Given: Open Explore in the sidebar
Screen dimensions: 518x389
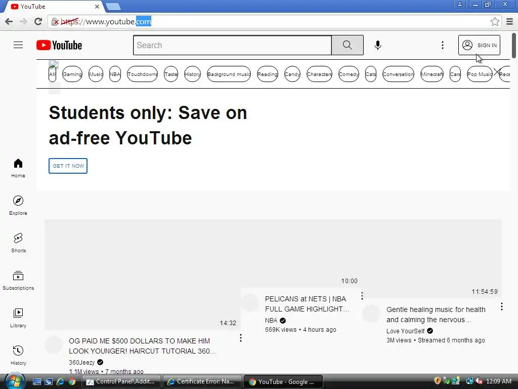Looking at the screenshot, I should click(18, 206).
